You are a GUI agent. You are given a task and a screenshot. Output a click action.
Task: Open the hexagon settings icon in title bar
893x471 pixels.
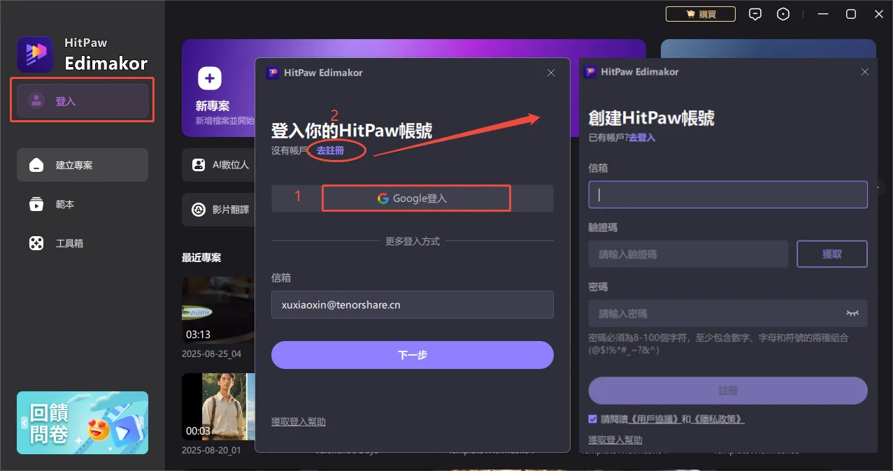784,14
